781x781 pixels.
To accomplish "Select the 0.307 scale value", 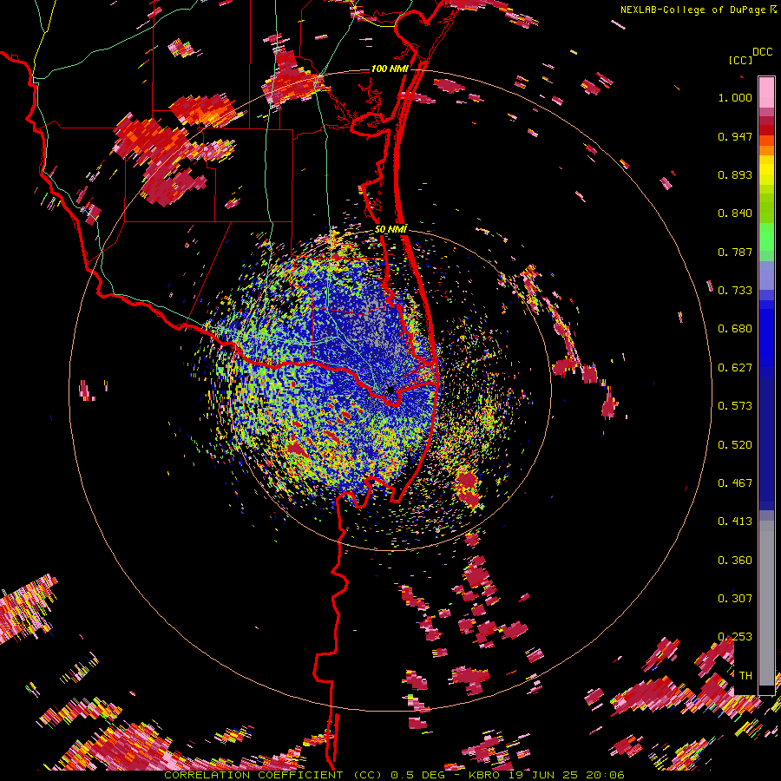I will (x=735, y=599).
